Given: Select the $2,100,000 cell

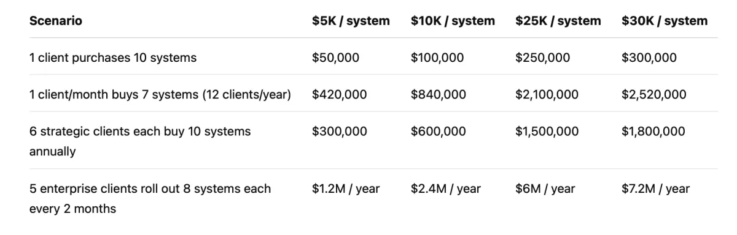Looking at the screenshot, I should [547, 95].
